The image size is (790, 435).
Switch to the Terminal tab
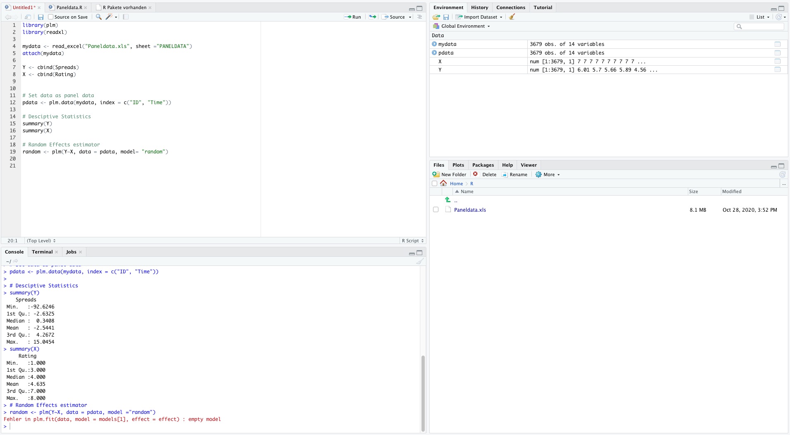pos(42,252)
